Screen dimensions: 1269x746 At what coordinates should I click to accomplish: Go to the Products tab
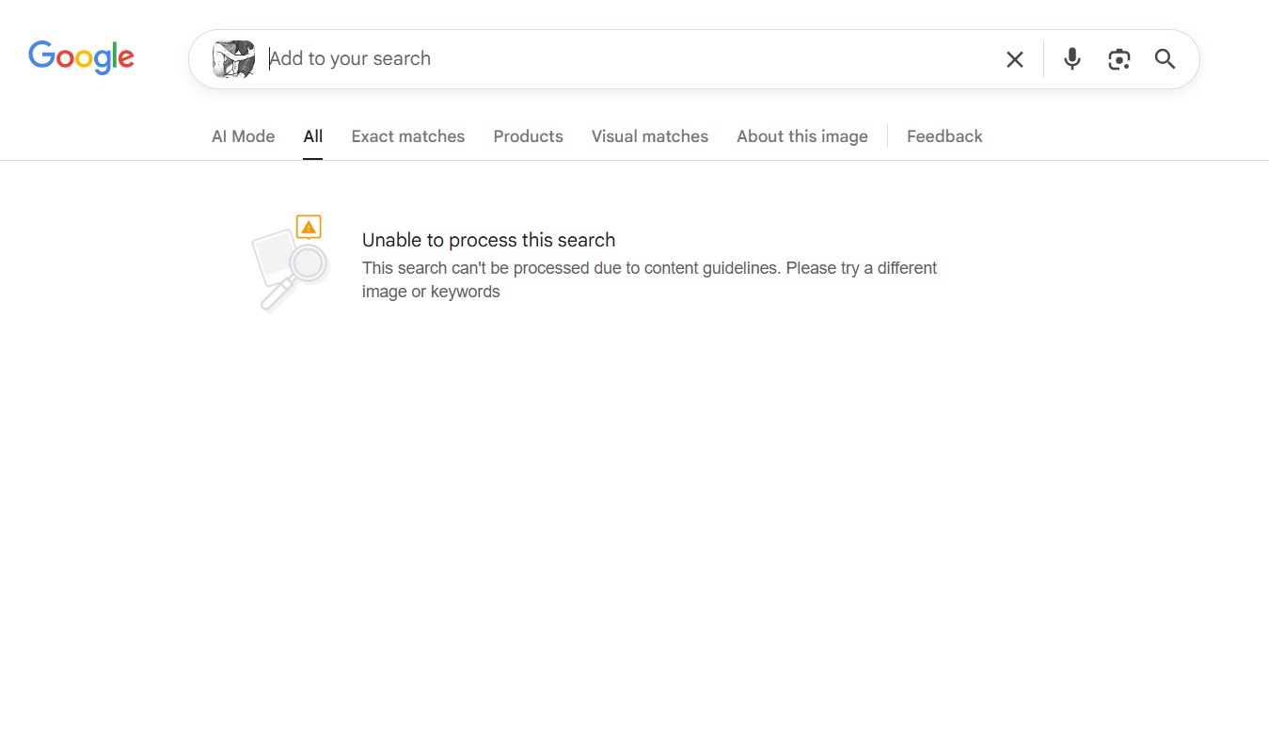[529, 136]
